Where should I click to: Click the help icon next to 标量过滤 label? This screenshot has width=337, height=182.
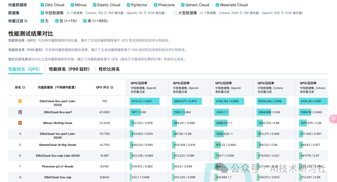point(26,20)
